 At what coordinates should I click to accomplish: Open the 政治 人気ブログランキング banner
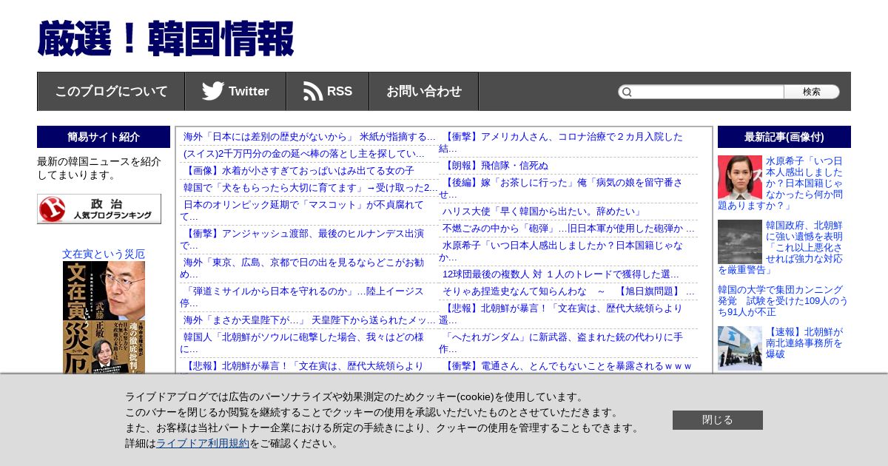pos(99,209)
